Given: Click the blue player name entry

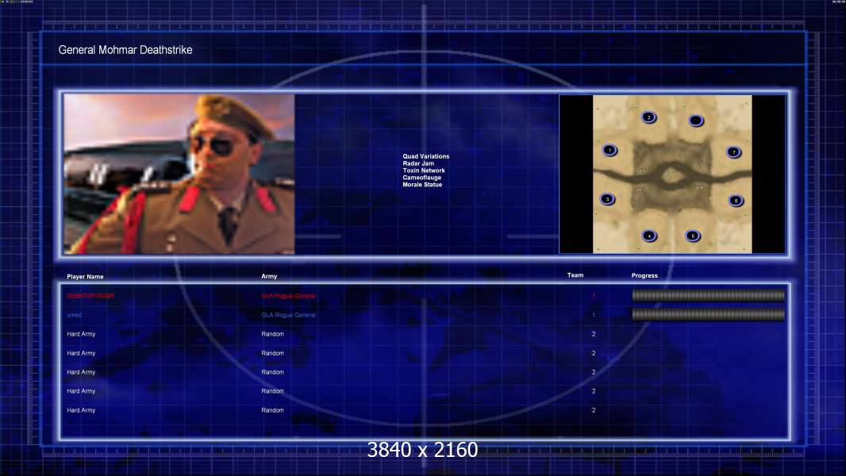Looking at the screenshot, I should click(x=75, y=315).
